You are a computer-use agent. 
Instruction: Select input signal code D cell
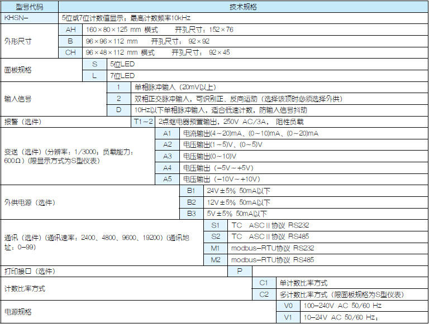pos(119,110)
